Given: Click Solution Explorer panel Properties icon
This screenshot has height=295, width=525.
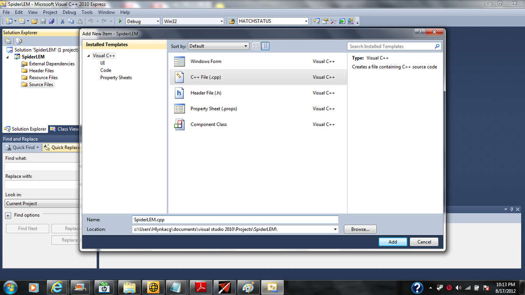Looking at the screenshot, I should 8,41.
